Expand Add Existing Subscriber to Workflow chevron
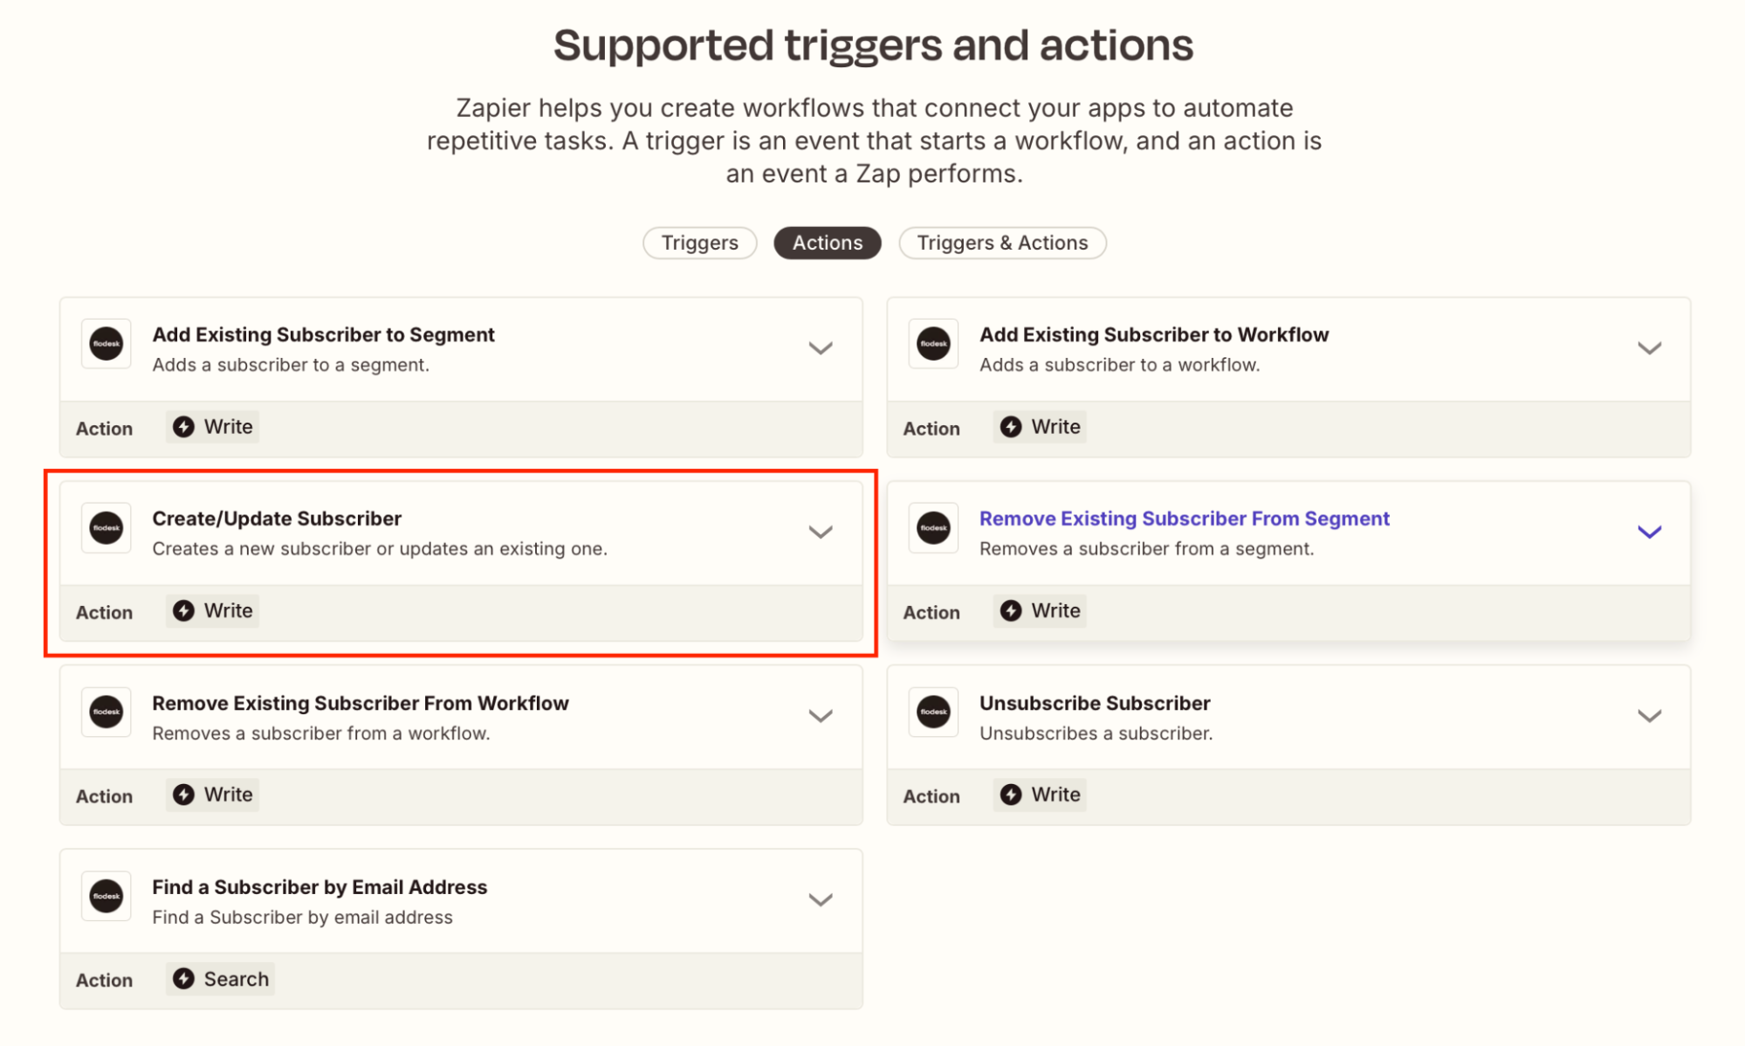The width and height of the screenshot is (1745, 1046). click(x=1648, y=348)
